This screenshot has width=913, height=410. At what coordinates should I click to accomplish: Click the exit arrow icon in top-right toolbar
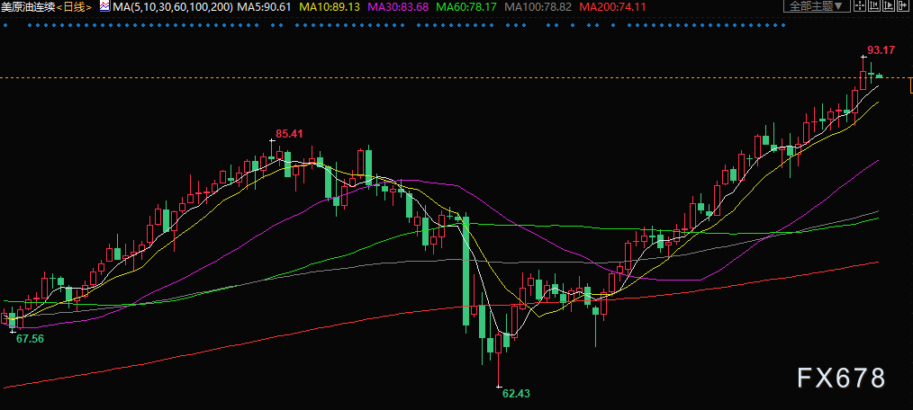[x=903, y=5]
